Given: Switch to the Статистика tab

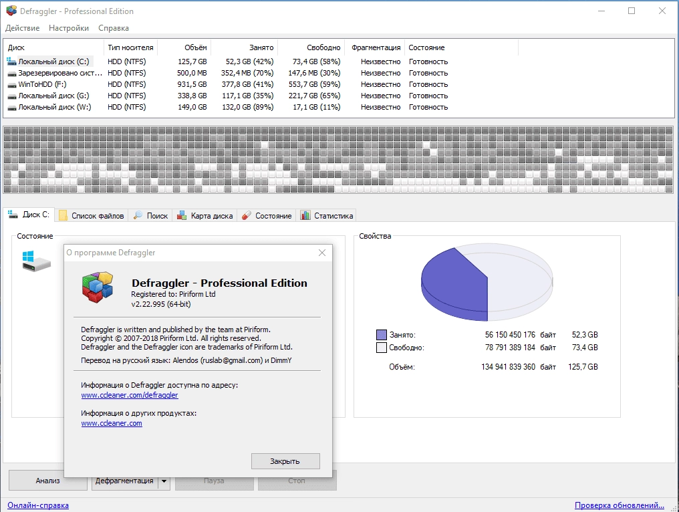Looking at the screenshot, I should coord(327,215).
